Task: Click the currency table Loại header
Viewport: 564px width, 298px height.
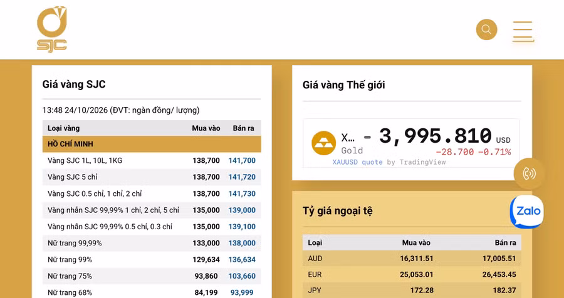Action: (x=315, y=243)
